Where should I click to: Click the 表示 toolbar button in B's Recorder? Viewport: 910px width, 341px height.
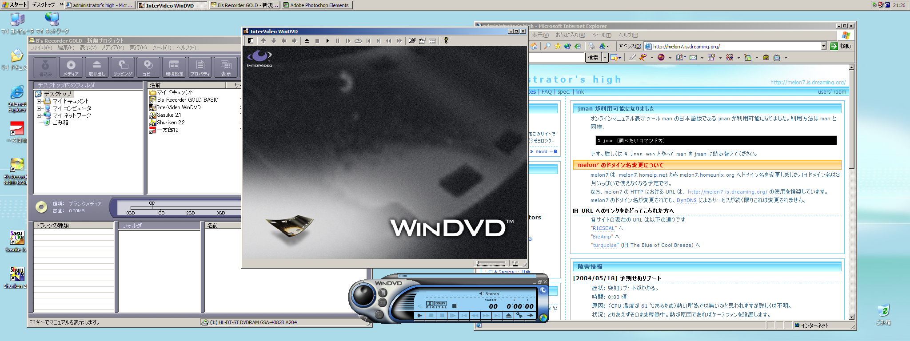coord(226,67)
